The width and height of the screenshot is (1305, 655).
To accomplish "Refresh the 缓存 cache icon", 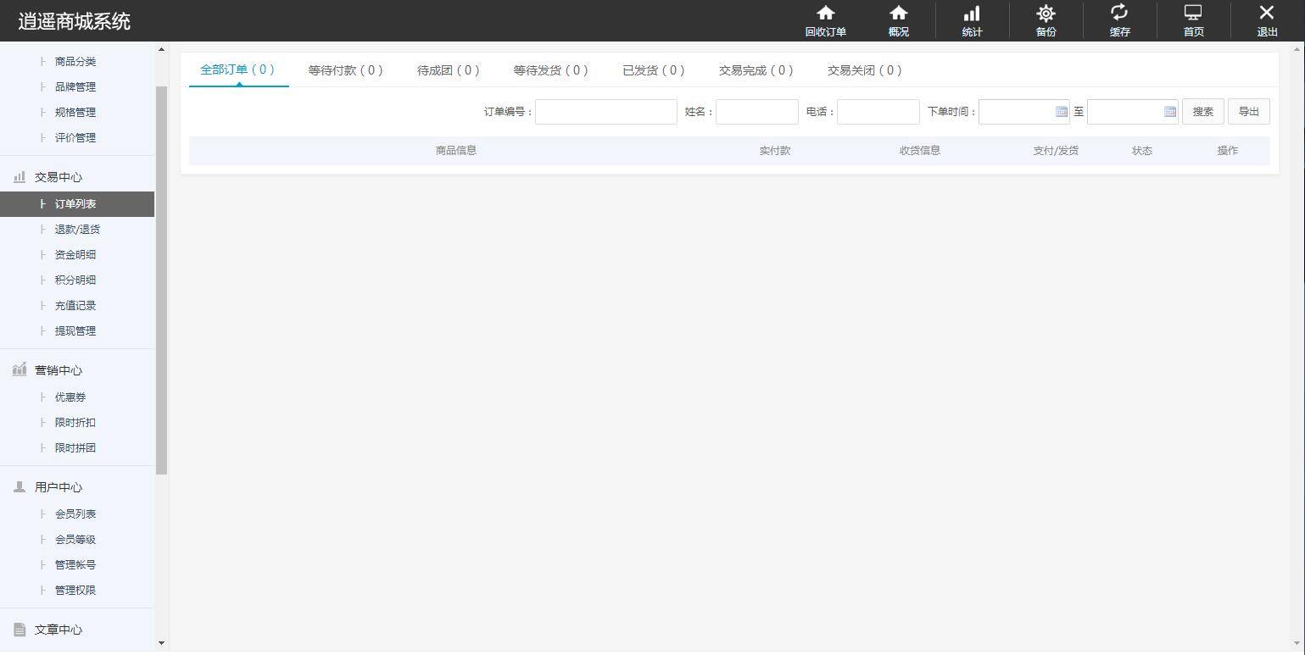I will click(x=1119, y=19).
